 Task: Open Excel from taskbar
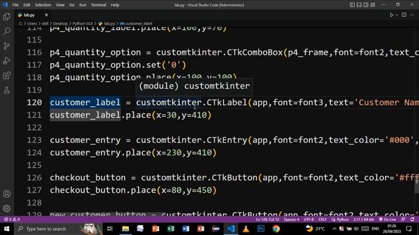click(170, 229)
